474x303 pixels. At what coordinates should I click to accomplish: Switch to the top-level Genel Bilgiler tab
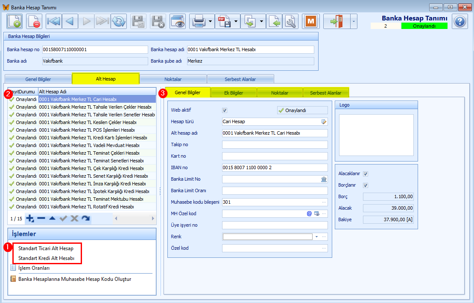click(38, 79)
